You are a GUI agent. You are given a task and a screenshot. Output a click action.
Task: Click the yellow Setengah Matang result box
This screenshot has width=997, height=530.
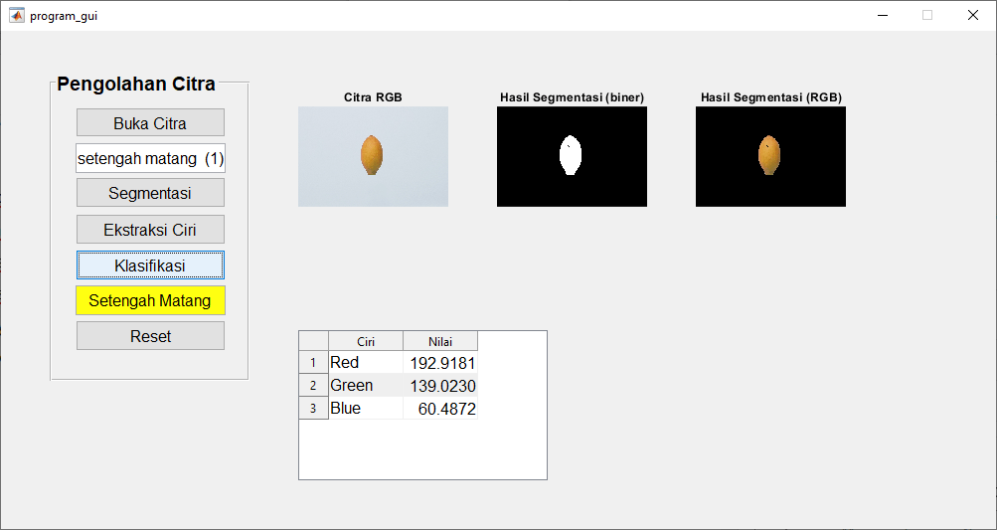pos(150,300)
